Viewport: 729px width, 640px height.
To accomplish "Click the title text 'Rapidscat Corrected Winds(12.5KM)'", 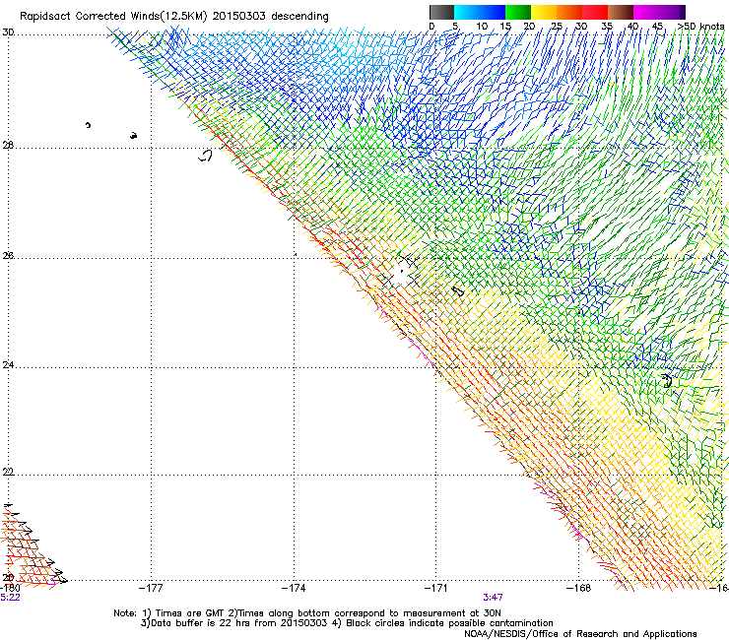I will 113,17.
